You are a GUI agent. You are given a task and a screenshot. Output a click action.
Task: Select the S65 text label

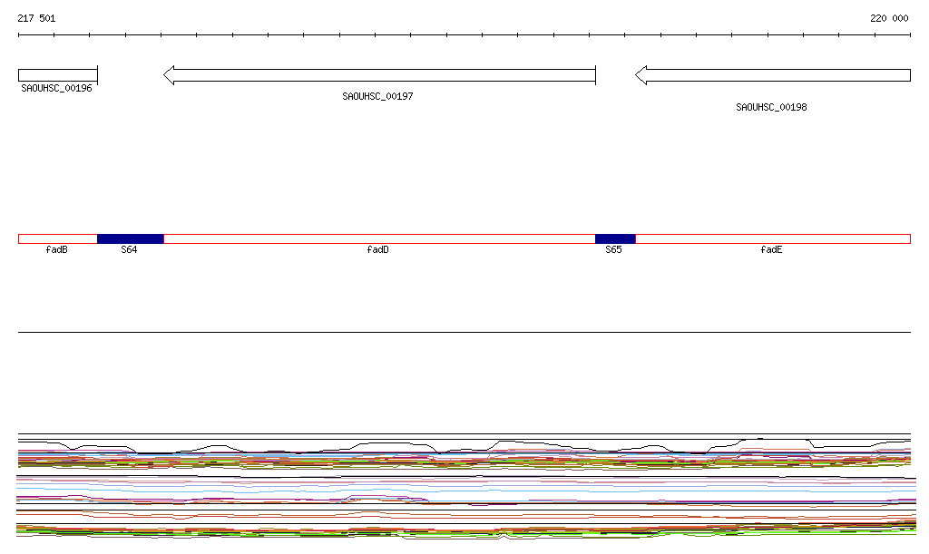click(x=614, y=250)
